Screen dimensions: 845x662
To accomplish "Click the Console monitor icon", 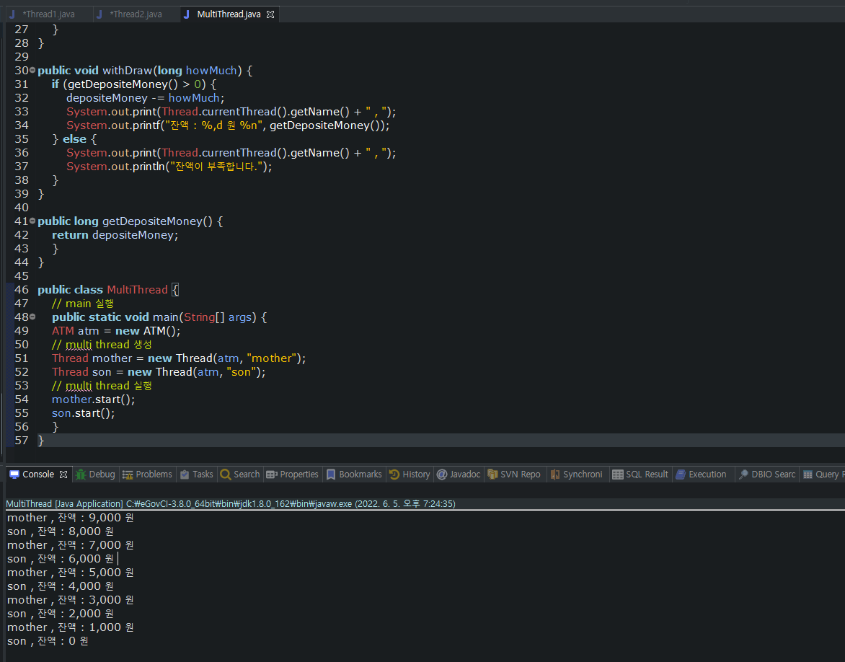I will tap(14, 475).
